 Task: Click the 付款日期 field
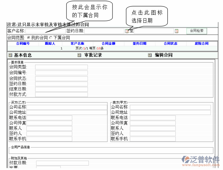click(x=62, y=163)
